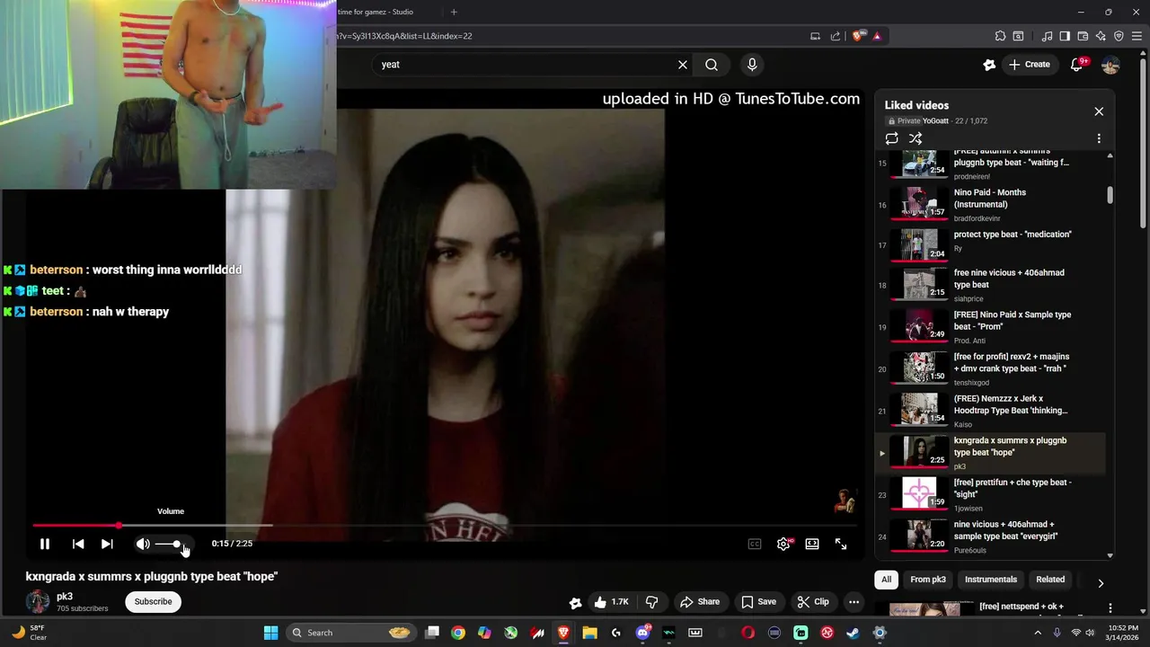Image resolution: width=1150 pixels, height=647 pixels.
Task: Select the Related filter chip
Action: coord(1050,580)
